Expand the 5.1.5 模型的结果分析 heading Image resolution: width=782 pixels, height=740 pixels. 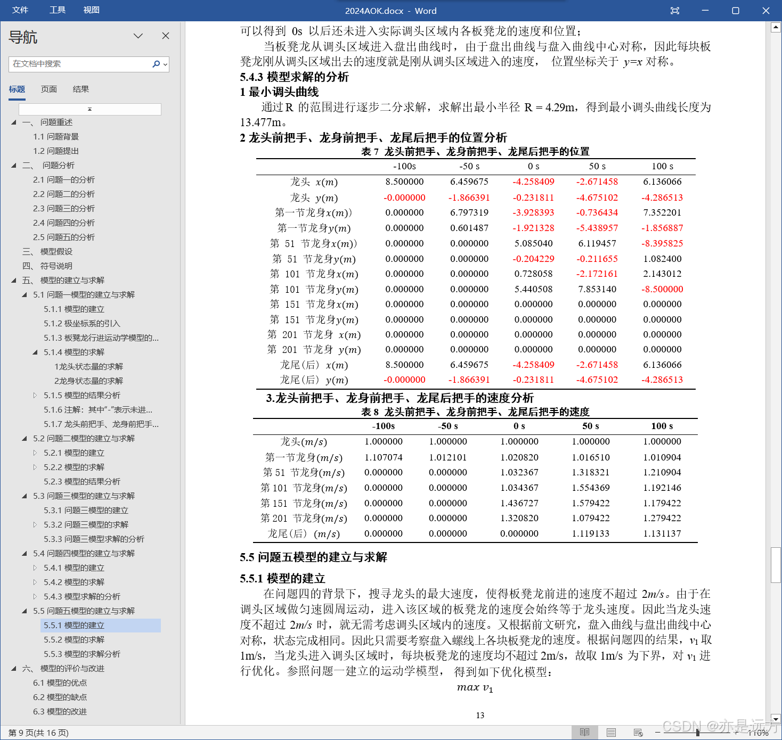tap(35, 396)
